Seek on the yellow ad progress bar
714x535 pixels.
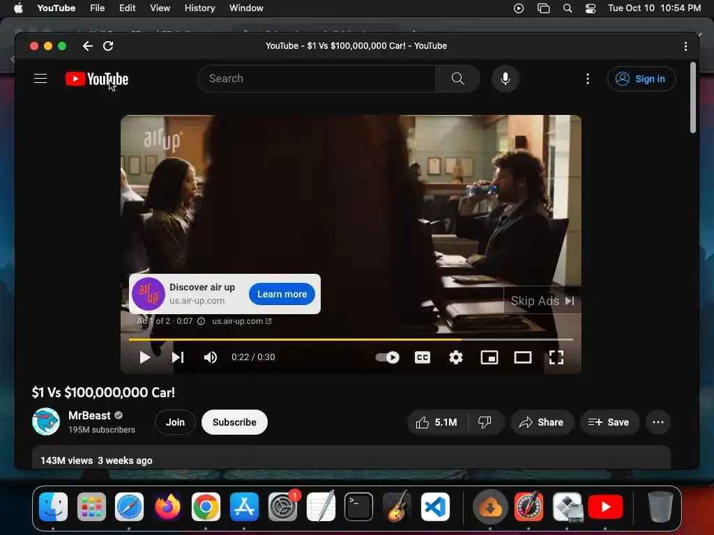coord(351,339)
